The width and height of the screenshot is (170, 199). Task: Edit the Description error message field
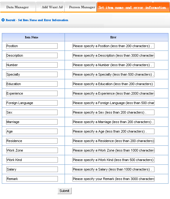113,55
